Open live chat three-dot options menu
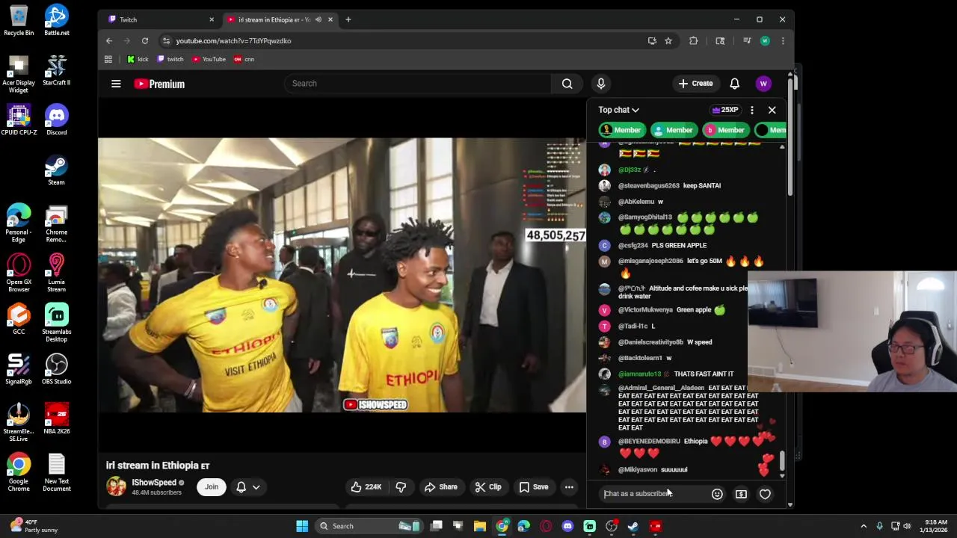Viewport: 957px width, 538px height. (x=752, y=110)
